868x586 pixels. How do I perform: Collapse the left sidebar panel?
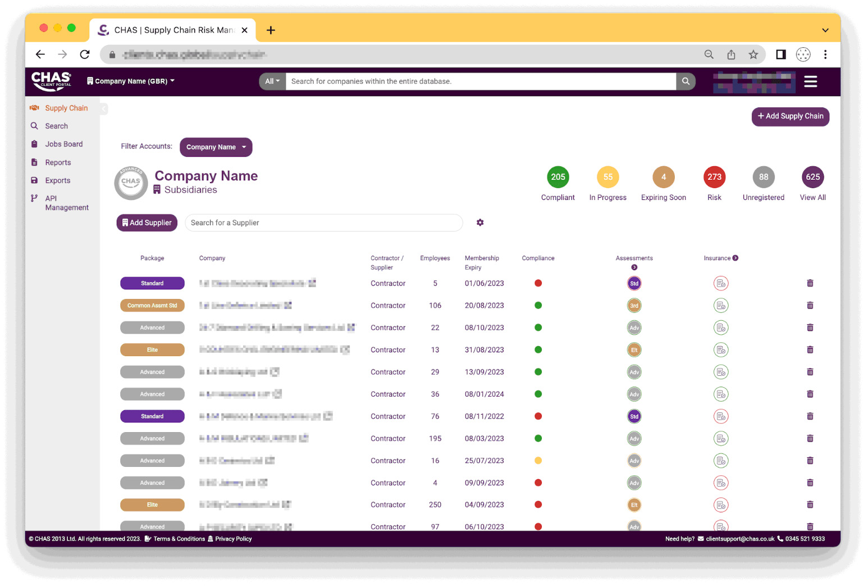[104, 108]
